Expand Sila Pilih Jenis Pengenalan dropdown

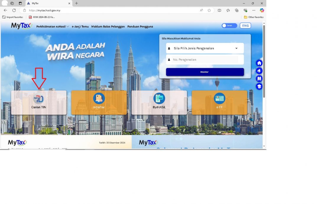point(205,48)
